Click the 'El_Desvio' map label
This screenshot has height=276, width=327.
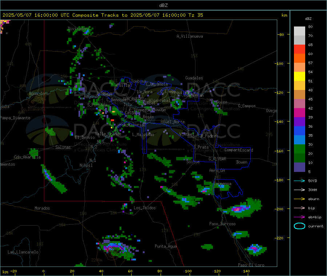point(85,137)
